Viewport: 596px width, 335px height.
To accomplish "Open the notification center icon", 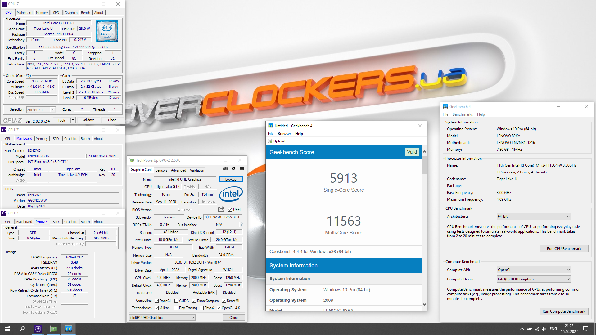I will coord(586,329).
